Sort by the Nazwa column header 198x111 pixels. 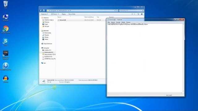point(59,17)
